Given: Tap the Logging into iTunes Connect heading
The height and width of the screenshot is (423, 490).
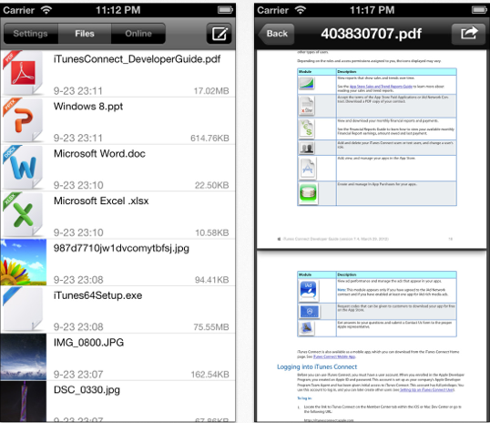Looking at the screenshot, I should tap(317, 367).
